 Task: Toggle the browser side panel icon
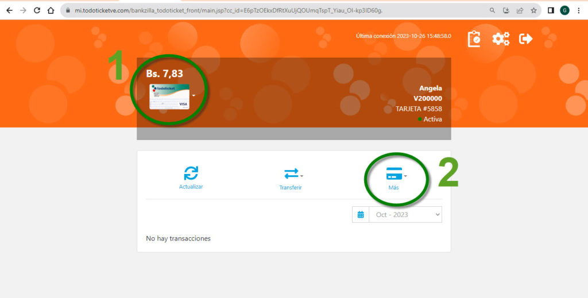550,10
